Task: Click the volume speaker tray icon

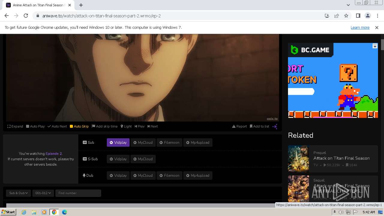Action: [x=341, y=212]
